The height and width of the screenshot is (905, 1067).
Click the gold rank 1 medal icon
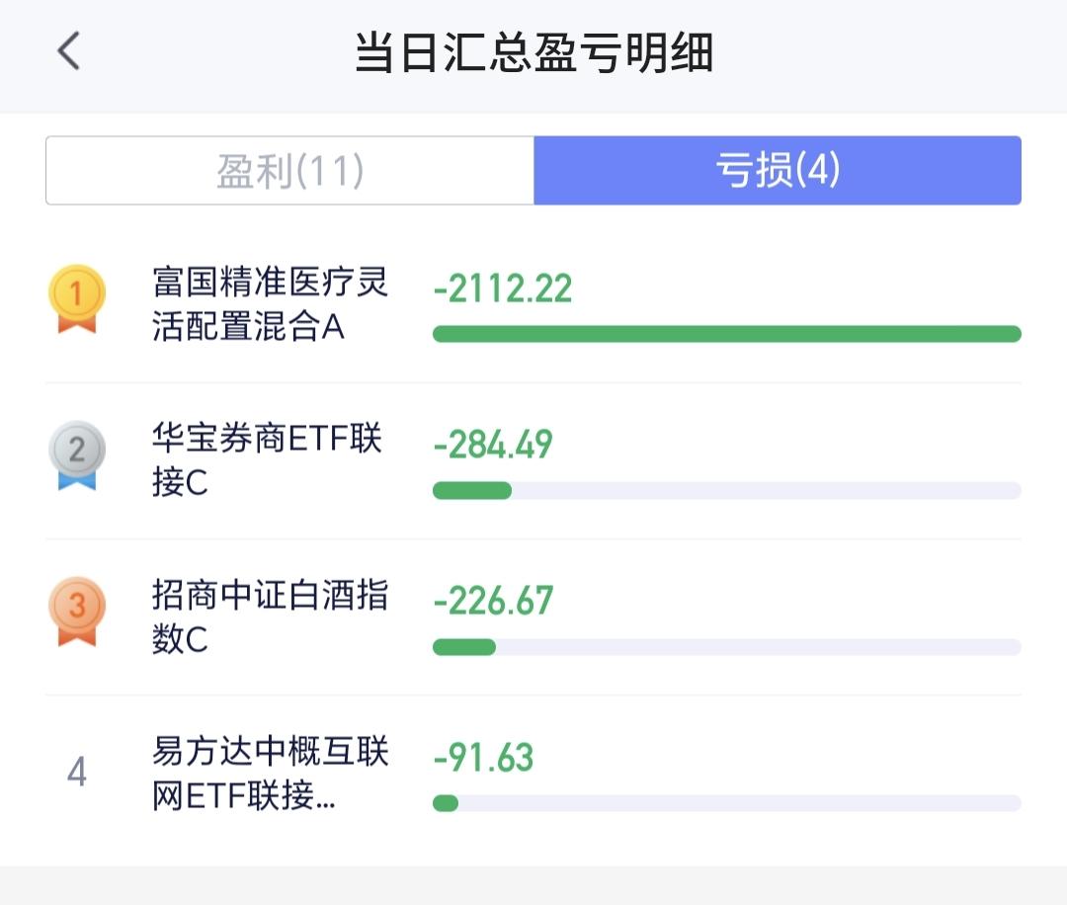(76, 297)
